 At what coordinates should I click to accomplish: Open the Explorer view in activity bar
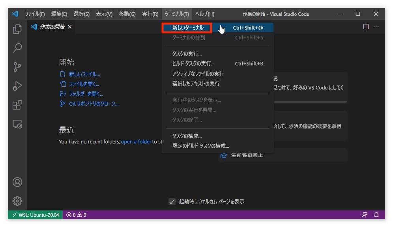(17, 29)
